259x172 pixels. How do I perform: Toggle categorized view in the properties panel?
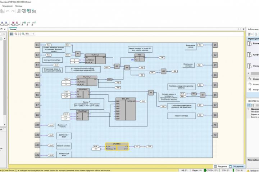tap(249, 105)
